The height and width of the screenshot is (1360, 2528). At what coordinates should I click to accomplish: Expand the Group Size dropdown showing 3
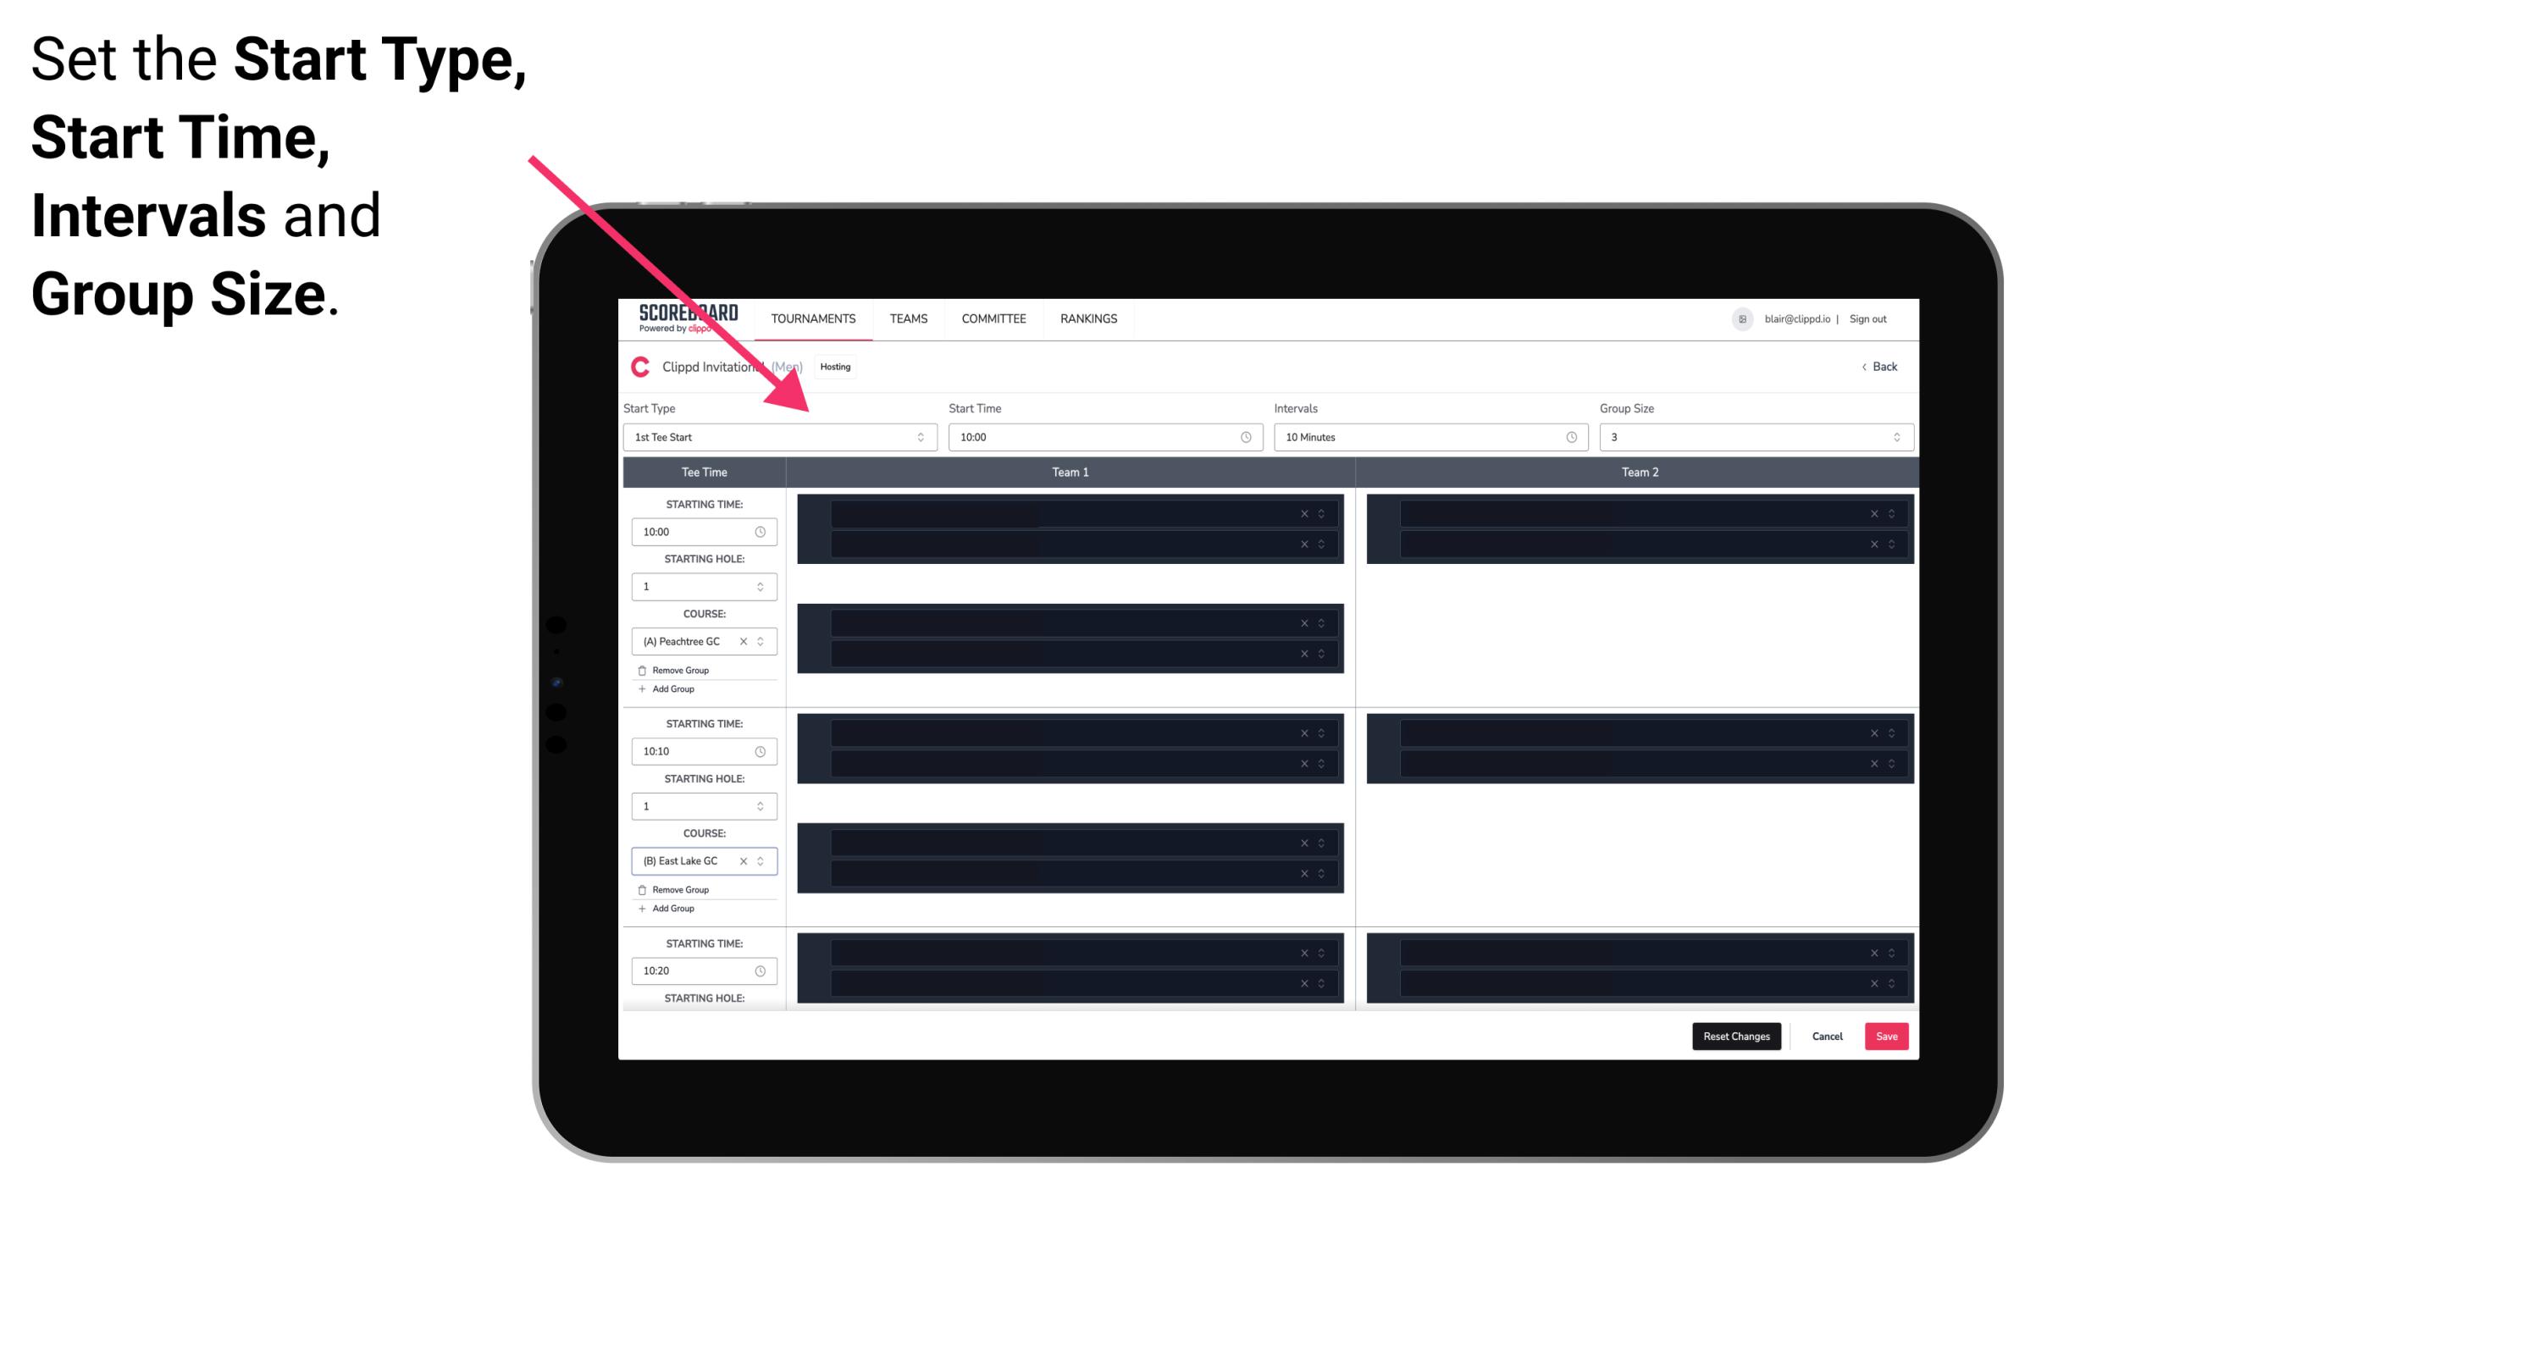pos(1892,437)
